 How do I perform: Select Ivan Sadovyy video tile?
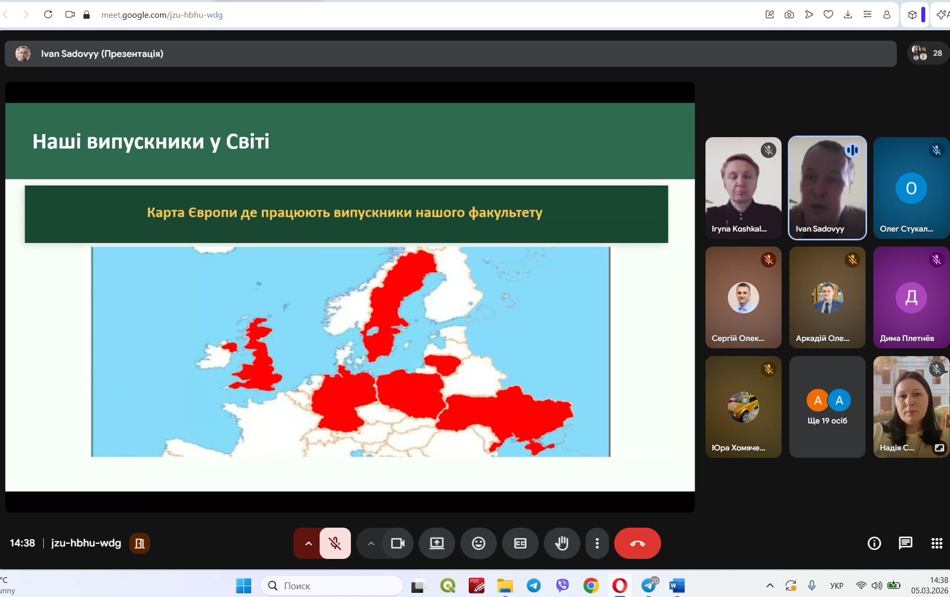[827, 188]
